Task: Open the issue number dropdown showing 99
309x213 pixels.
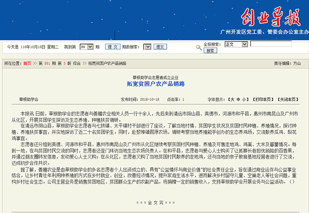Action: (86, 47)
